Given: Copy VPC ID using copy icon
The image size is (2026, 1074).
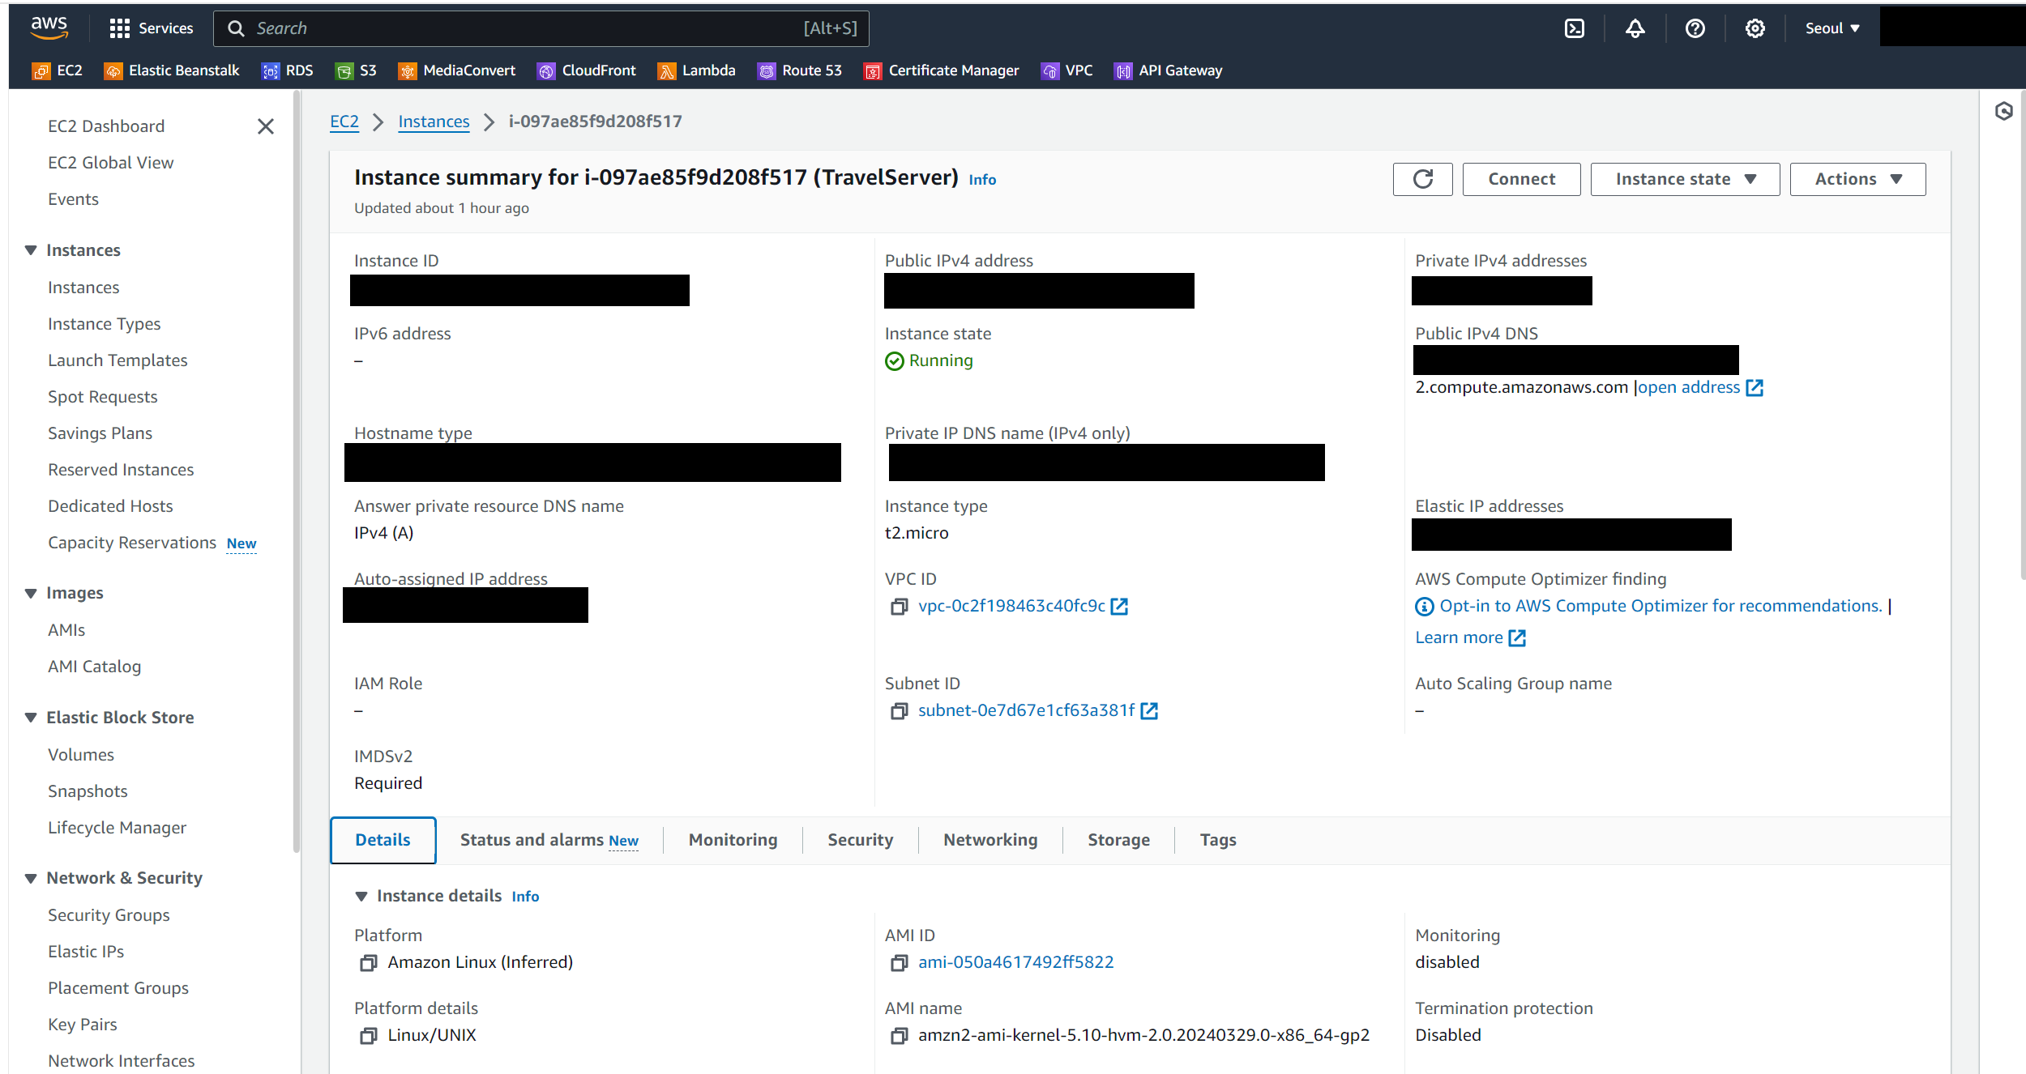Looking at the screenshot, I should click(899, 607).
